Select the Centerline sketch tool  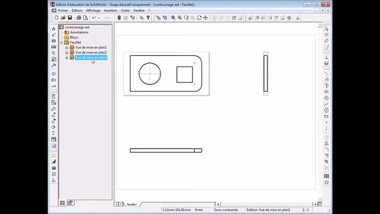point(327,129)
